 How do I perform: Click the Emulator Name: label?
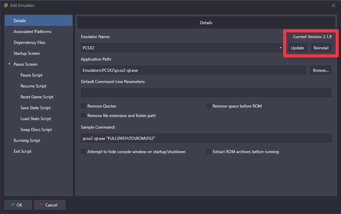point(96,37)
